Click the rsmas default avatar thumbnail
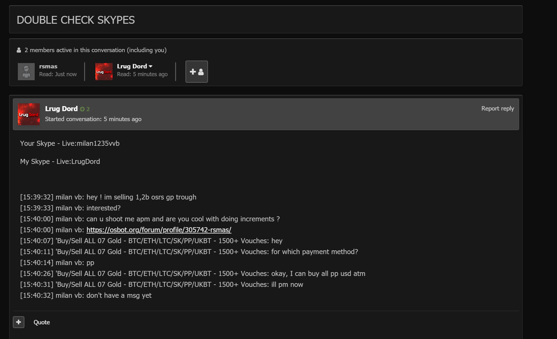Viewport: 557px width, 339px height. (x=26, y=72)
